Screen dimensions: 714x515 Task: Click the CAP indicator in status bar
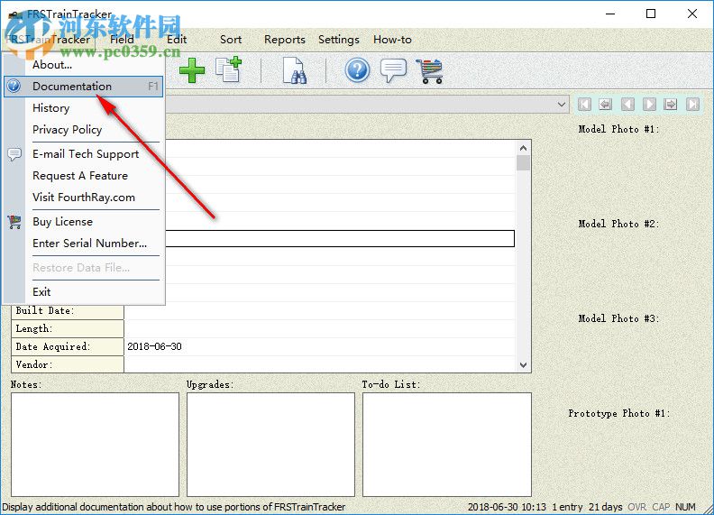[x=661, y=507]
